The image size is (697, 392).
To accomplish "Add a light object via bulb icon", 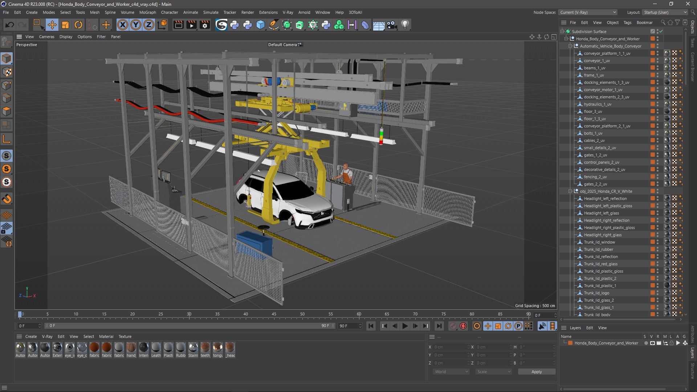I will [x=405, y=25].
